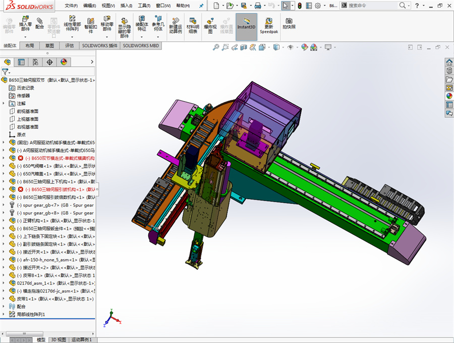Open the display style dropdown arrow
The image size is (454, 343).
(282, 47)
